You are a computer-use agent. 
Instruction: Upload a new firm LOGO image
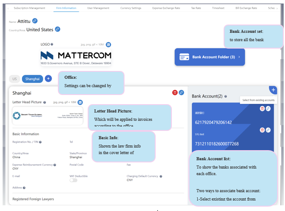coord(109,44)
